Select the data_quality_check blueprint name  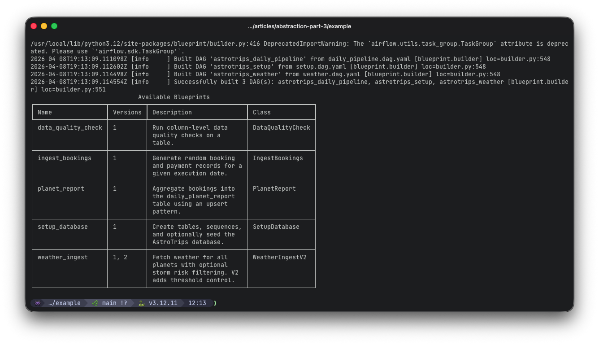point(70,128)
